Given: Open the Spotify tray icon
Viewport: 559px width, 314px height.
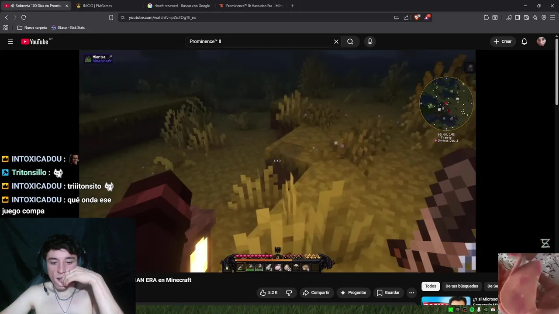Looking at the screenshot, I should pos(472,310).
